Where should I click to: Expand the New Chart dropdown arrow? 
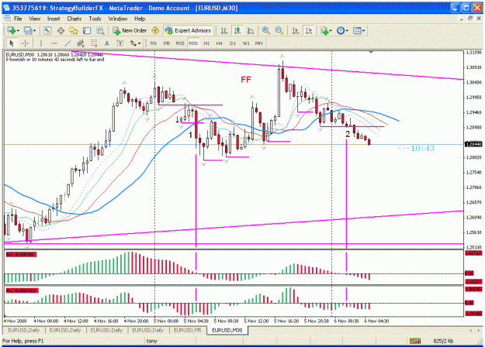pos(19,30)
